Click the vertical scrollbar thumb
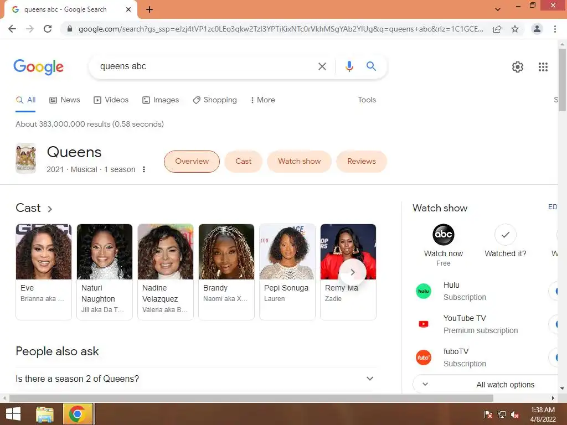Screen dimensions: 567x425 pyautogui.click(x=562, y=80)
